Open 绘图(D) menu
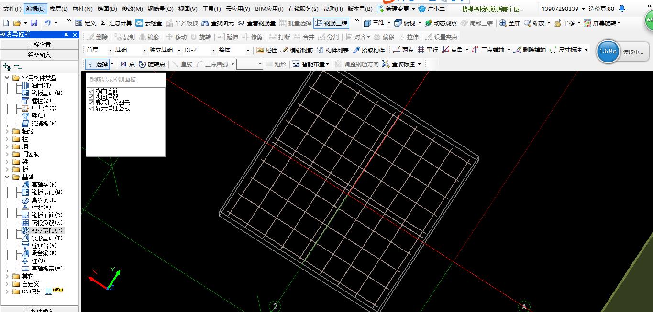 pos(107,9)
